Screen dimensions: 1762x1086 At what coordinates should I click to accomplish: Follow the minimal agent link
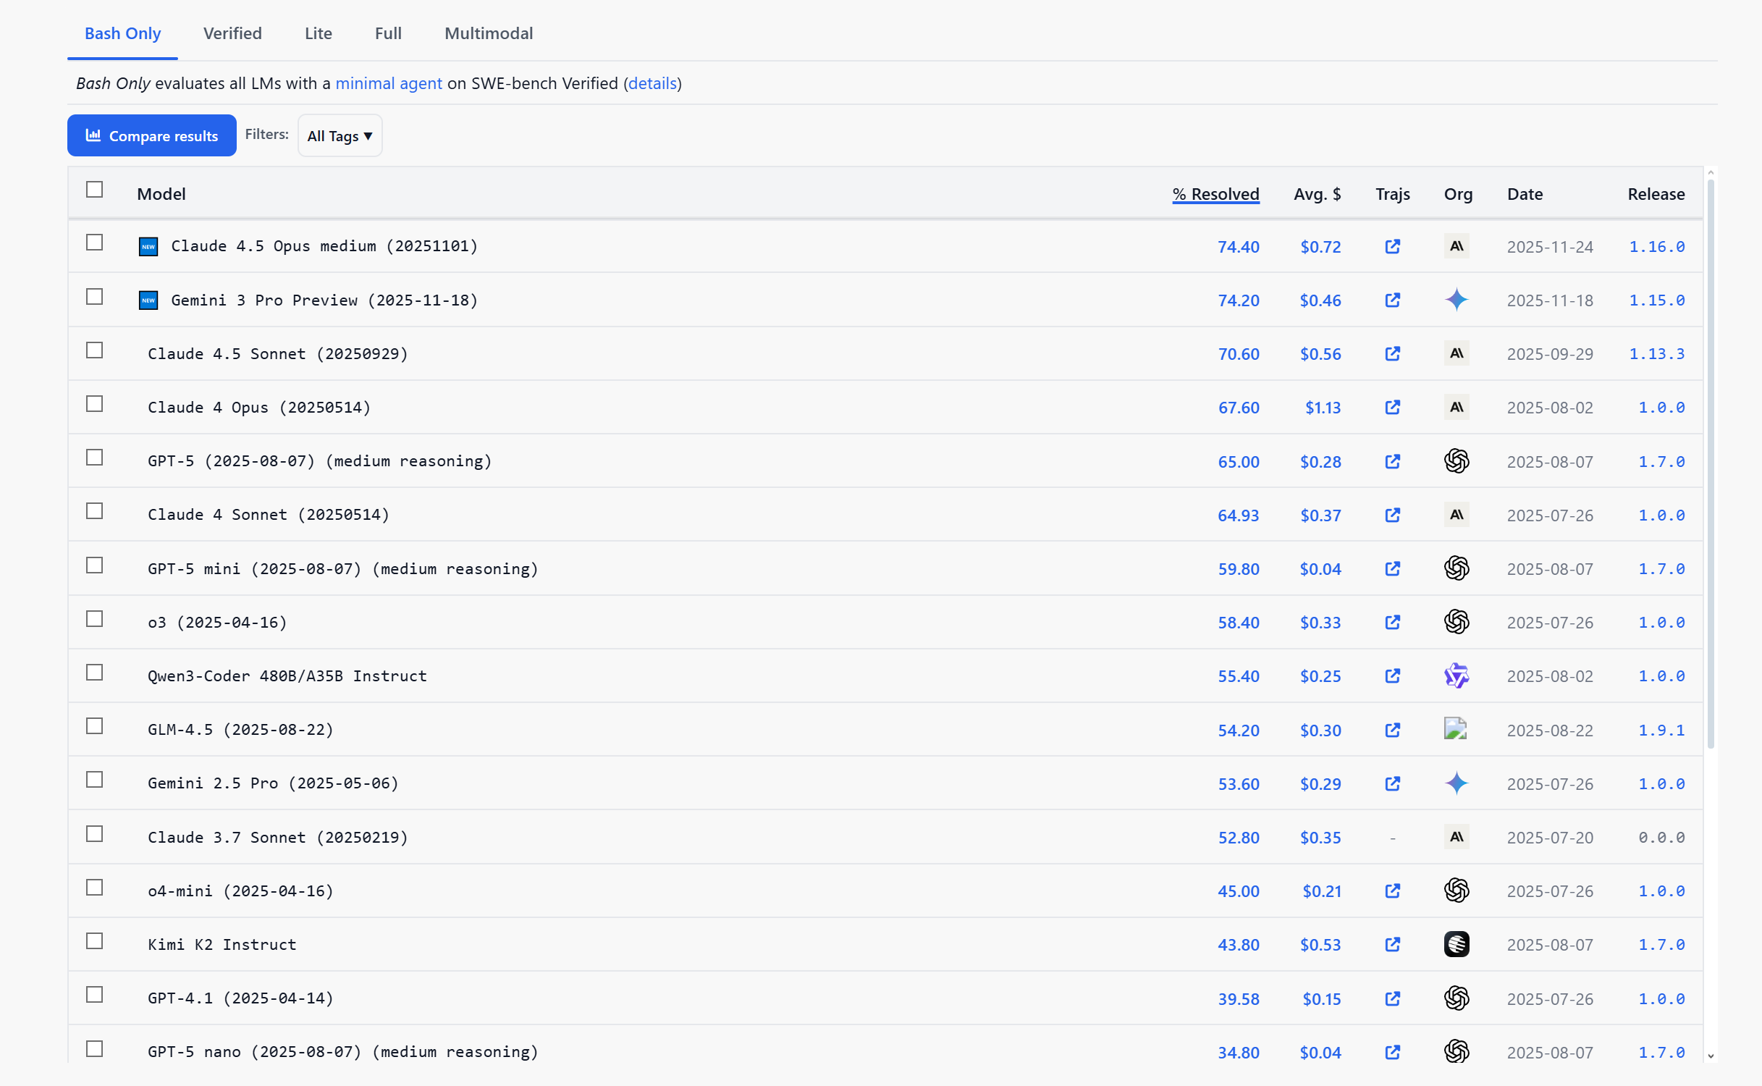(x=389, y=83)
